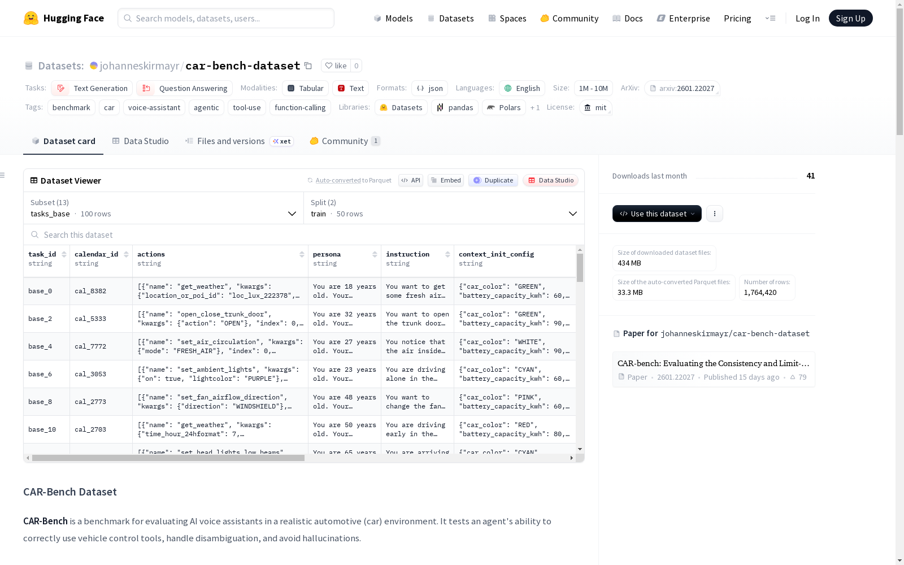Sort by the task_id column

click(x=64, y=254)
